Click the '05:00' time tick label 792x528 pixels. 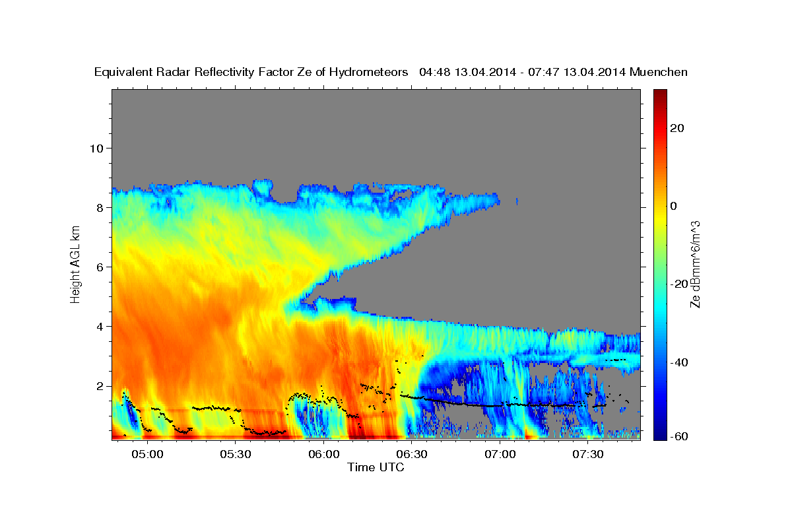pos(148,454)
